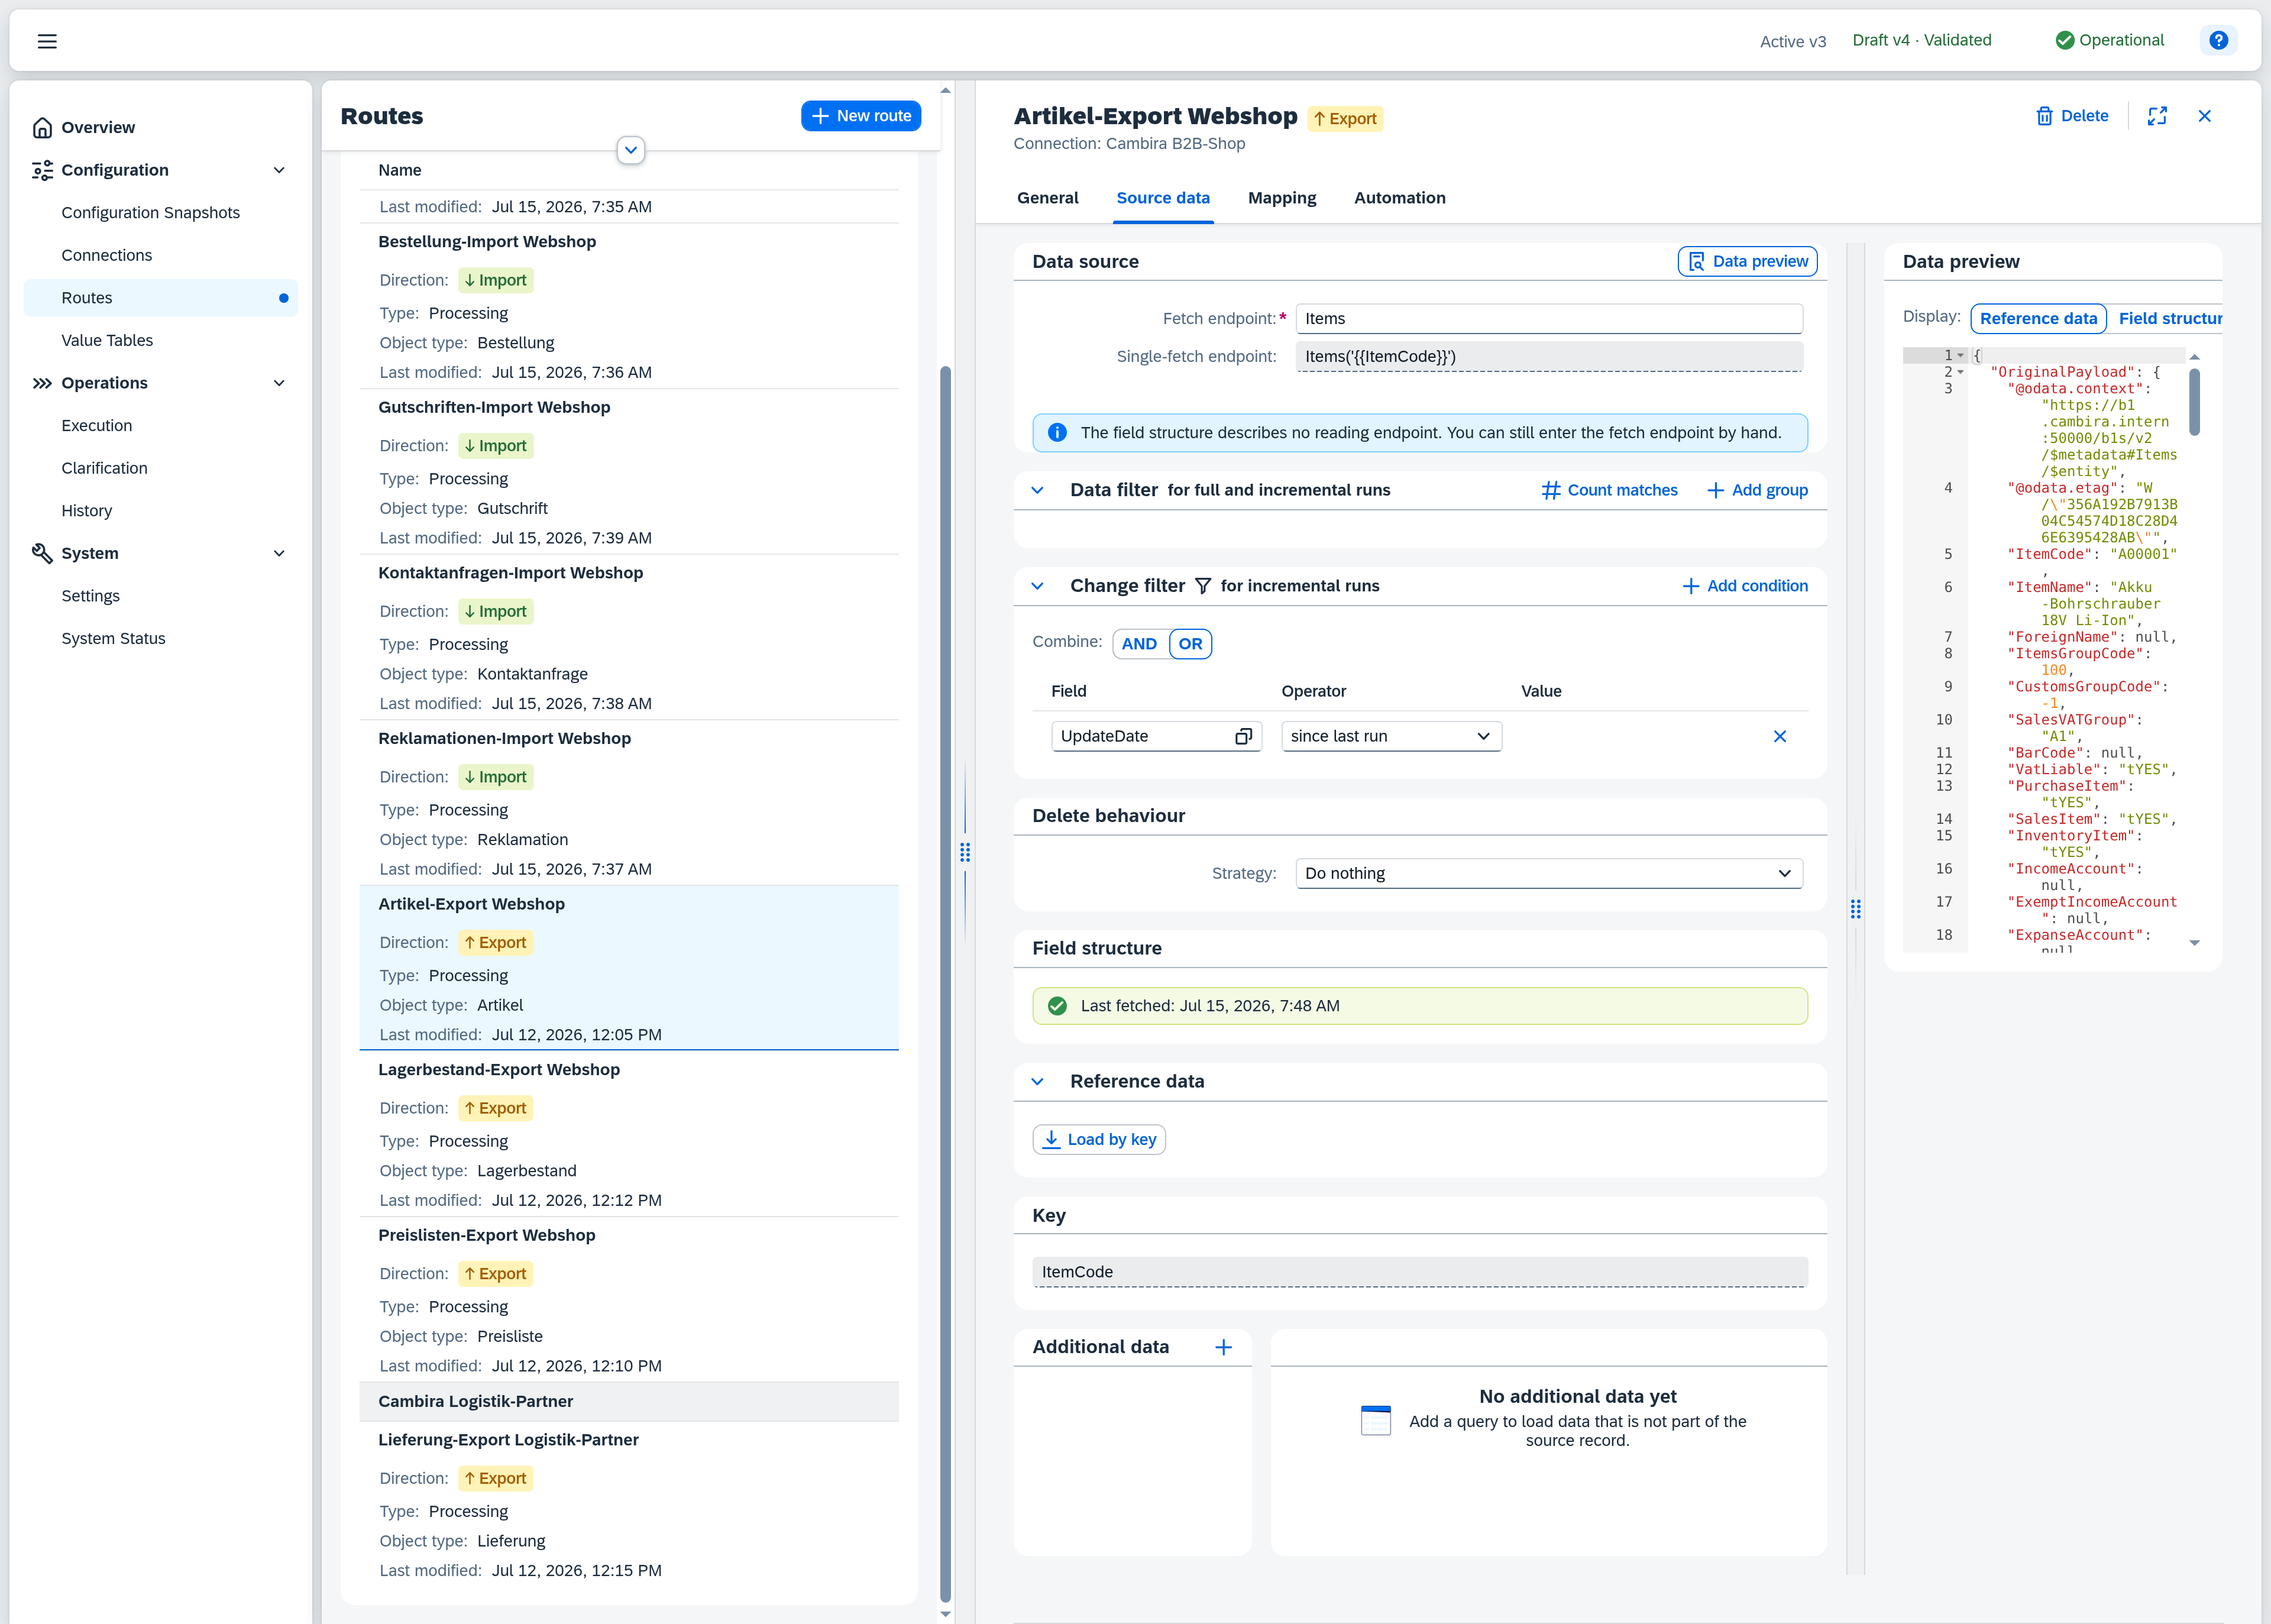Click the System wrench icon
This screenshot has width=2271, height=1624.
coord(42,553)
